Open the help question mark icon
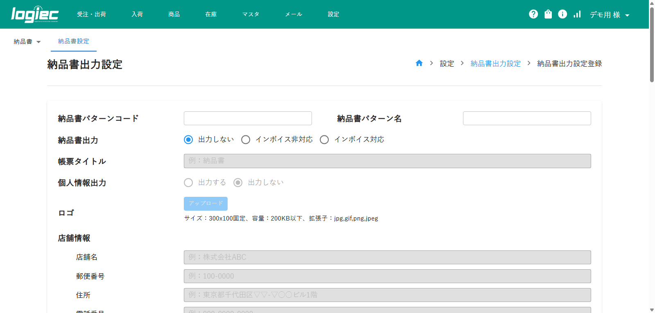655x313 pixels. coord(533,14)
